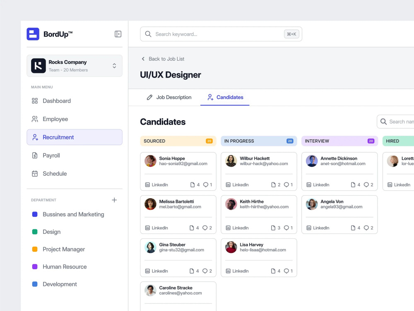Collapse the sidebar panel icon
Viewport: 414px width, 311px height.
click(x=118, y=34)
